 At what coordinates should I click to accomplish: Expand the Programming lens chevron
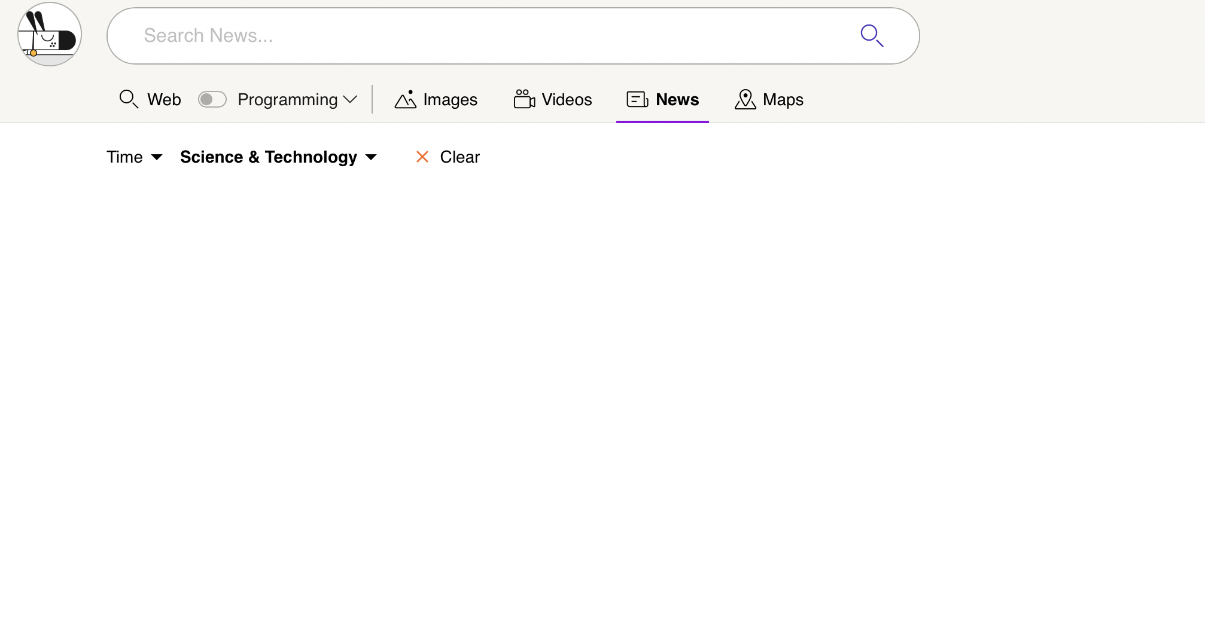[x=351, y=99]
